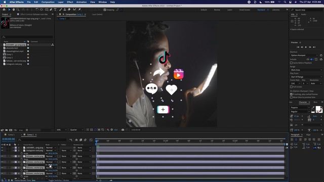Click new folder icon in Project panel
The image size is (324, 182).
click(x=7, y=130)
